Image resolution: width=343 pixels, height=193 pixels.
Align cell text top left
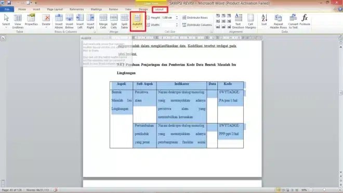click(218, 16)
